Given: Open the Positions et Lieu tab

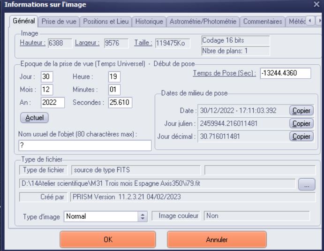Looking at the screenshot, I should (x=106, y=22).
